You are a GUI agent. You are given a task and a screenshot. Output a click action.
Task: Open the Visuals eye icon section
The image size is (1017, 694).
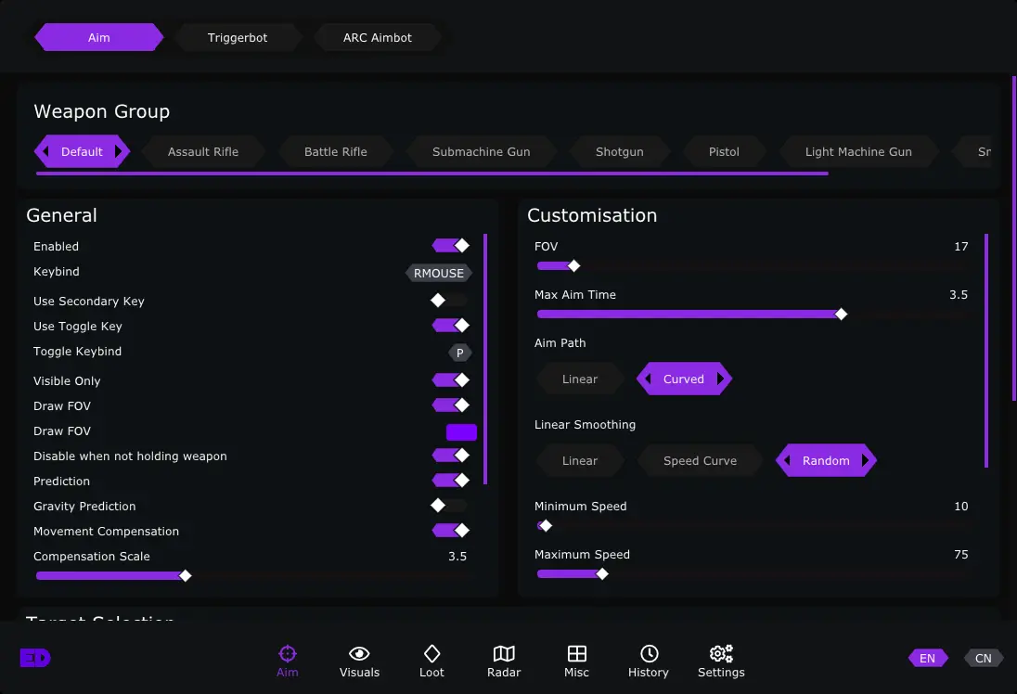pos(359,661)
